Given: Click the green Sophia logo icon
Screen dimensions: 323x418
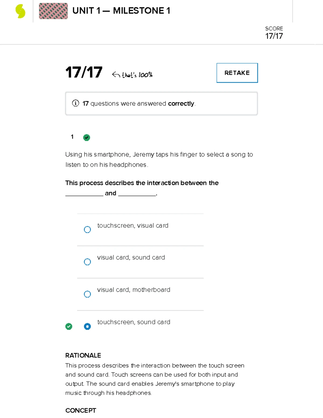Looking at the screenshot, I should point(20,11).
